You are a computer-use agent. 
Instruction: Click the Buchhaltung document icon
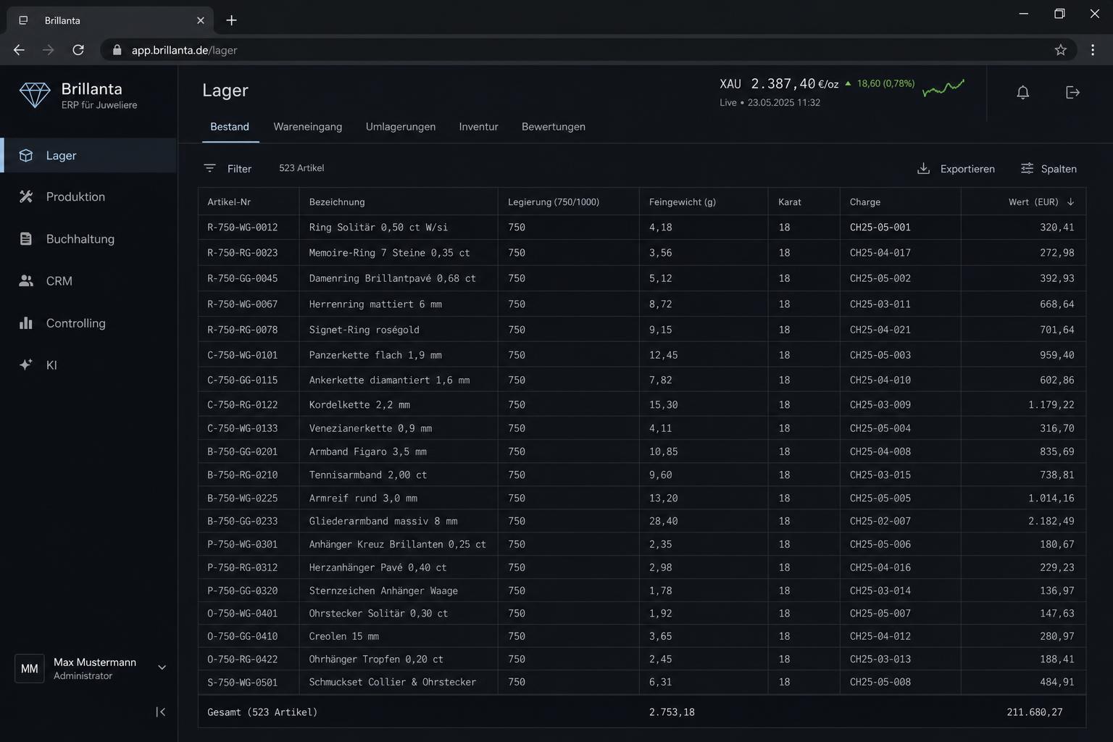click(26, 238)
